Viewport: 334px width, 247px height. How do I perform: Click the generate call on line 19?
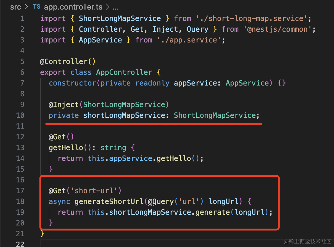point(213,212)
